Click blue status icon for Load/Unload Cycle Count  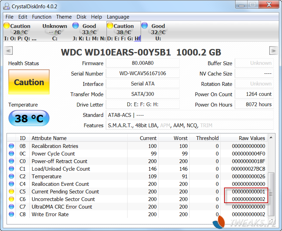(x=11, y=169)
